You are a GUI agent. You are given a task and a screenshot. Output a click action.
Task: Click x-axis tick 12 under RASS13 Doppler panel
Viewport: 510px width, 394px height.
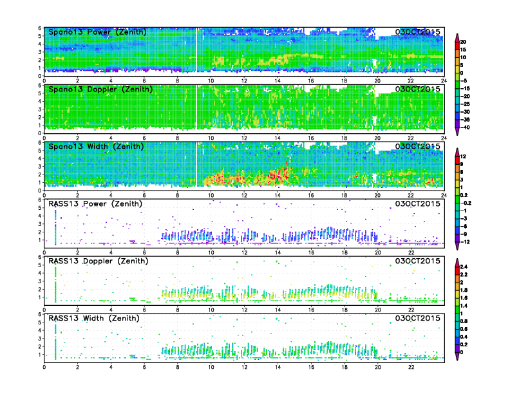point(244,310)
